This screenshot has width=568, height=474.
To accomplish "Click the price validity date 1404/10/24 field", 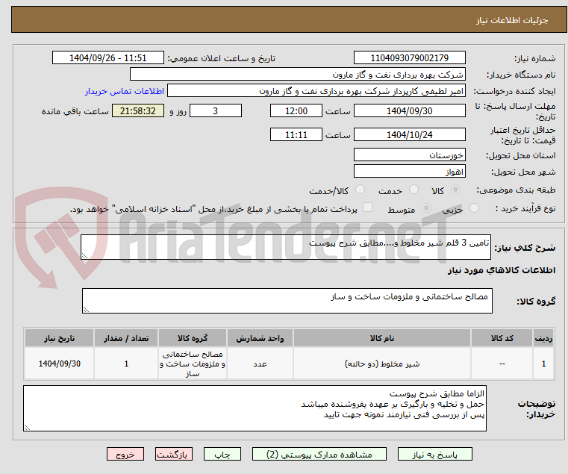I will click(409, 134).
